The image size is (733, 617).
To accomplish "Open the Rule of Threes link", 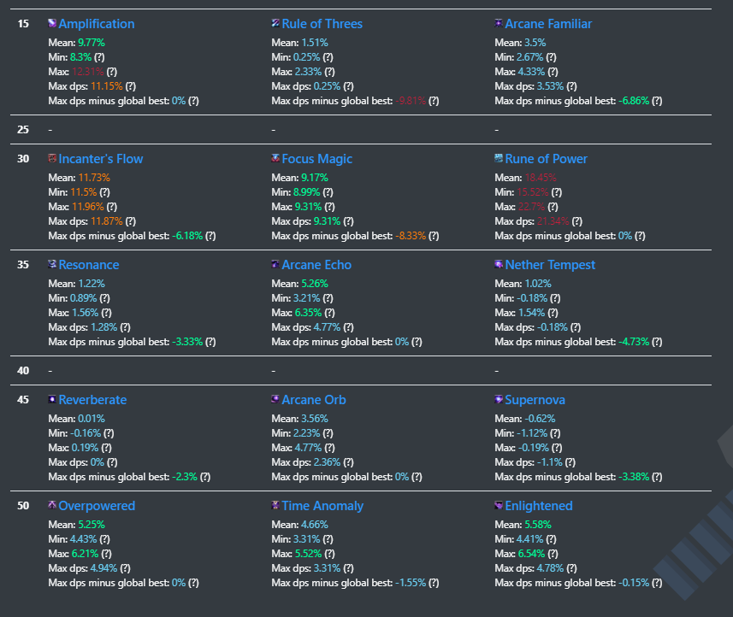I will [322, 24].
